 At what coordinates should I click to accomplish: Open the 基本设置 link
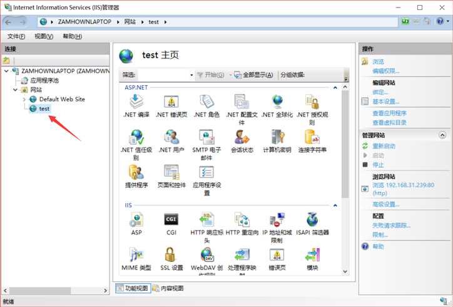[x=385, y=101]
